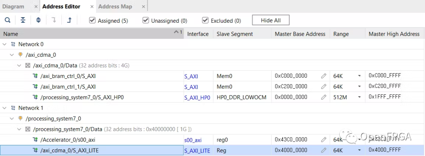This screenshot has width=425, height=156.
Task: Click the Collapse All toolbar icon
Action: coord(23,20)
